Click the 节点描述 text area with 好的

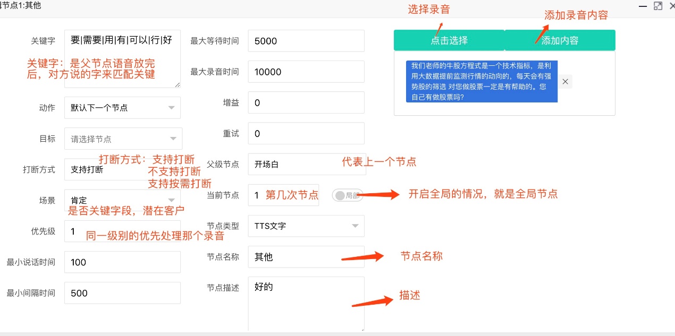pos(306,304)
